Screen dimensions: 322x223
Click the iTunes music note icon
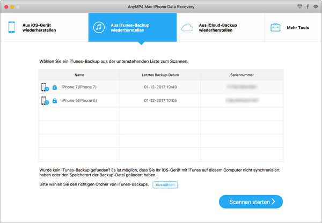tap(99, 27)
